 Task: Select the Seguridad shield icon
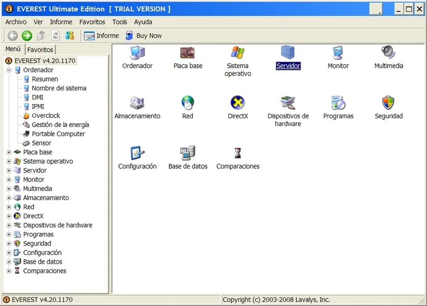click(x=388, y=103)
